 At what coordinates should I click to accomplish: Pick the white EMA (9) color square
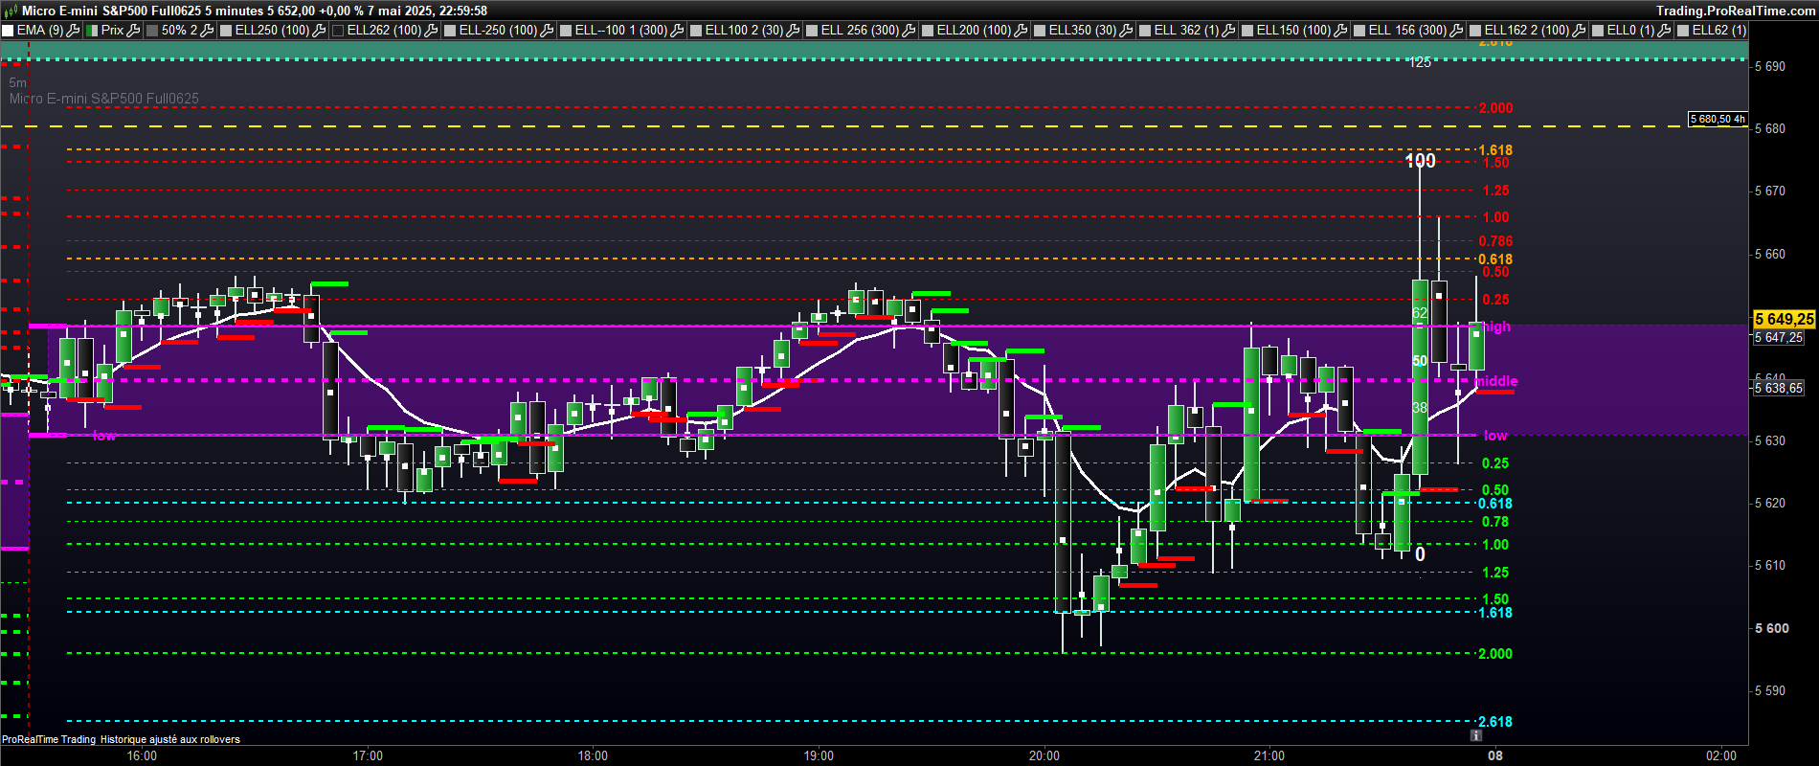click(x=8, y=31)
